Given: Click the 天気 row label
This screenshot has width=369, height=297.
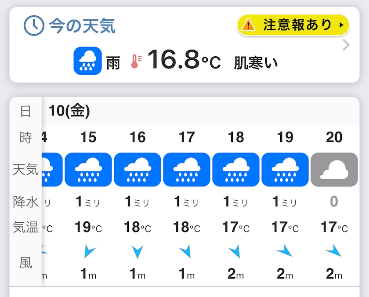Looking at the screenshot, I should tap(25, 169).
